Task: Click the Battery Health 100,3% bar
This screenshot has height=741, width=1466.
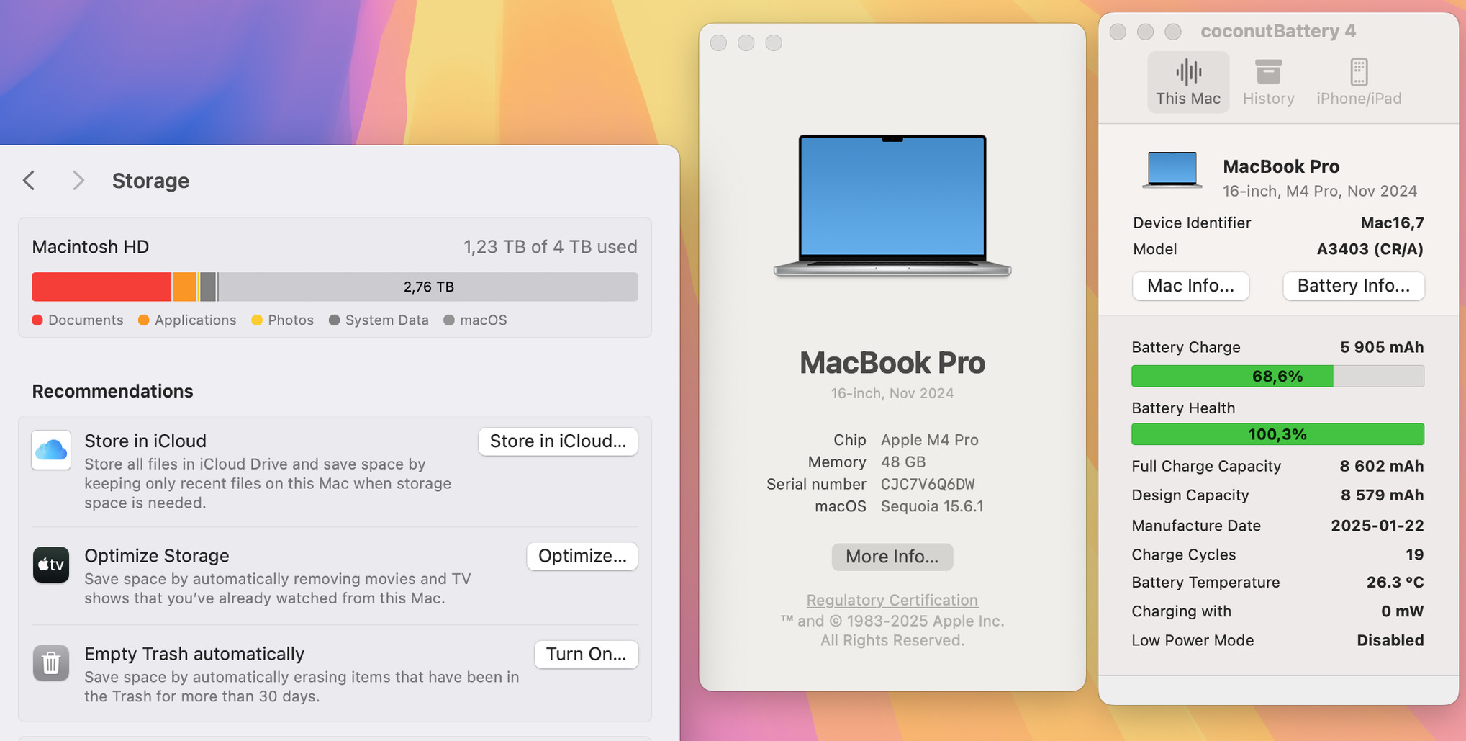Action: tap(1277, 434)
